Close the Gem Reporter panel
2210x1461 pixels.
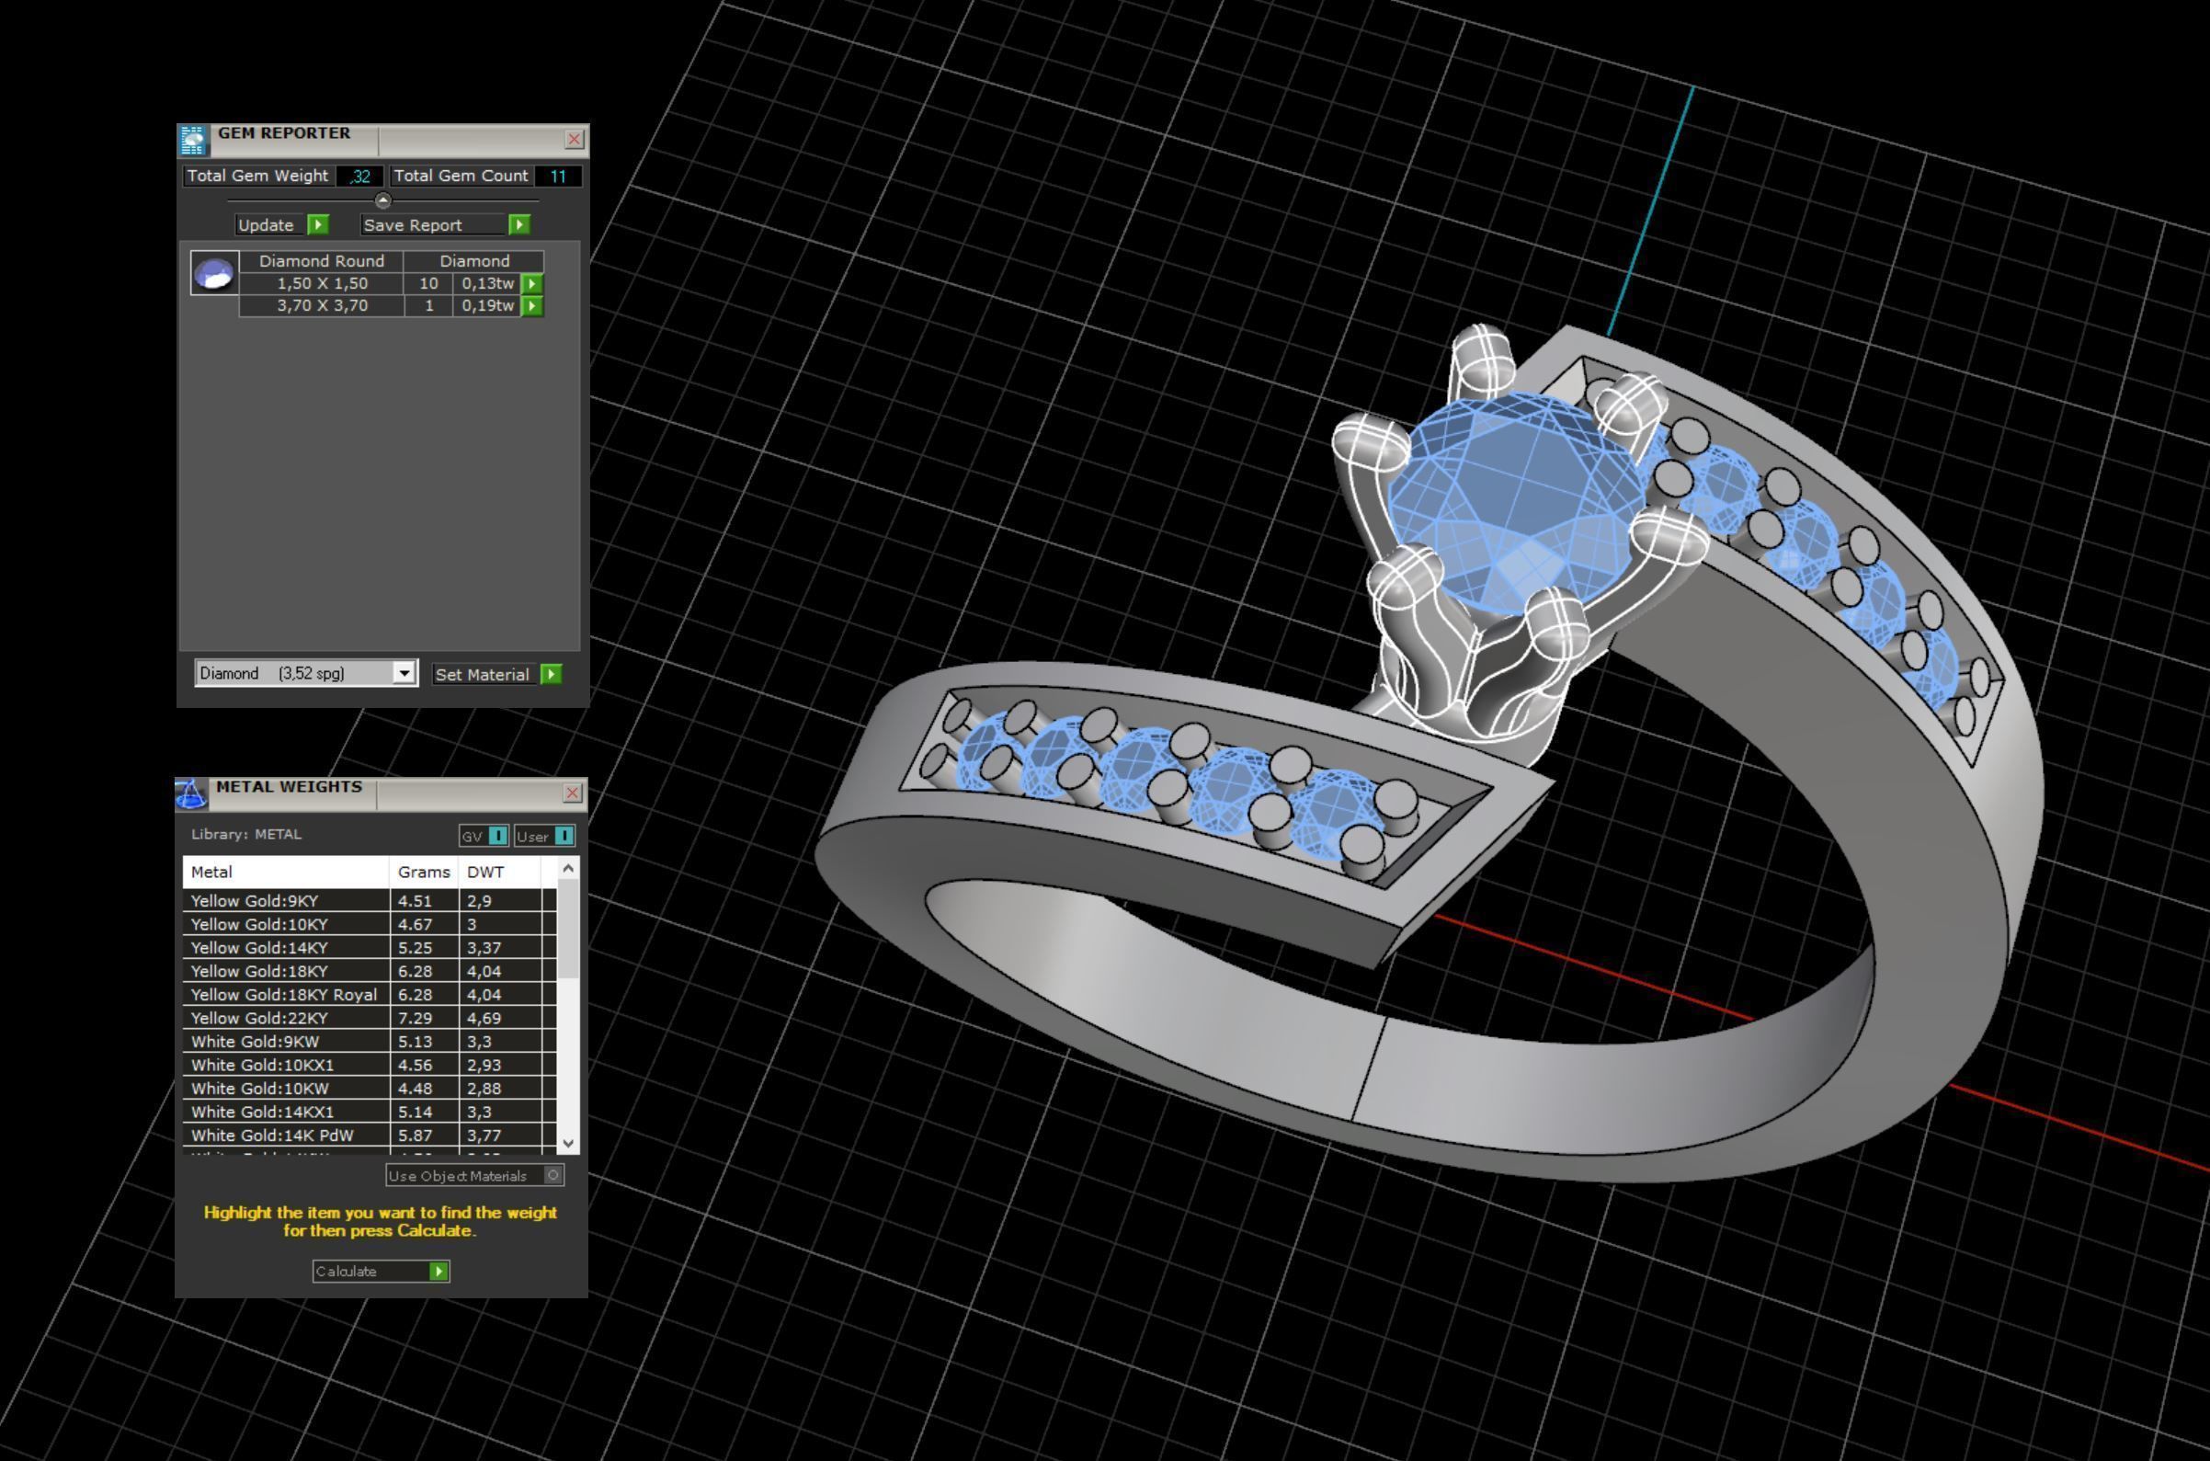(574, 140)
